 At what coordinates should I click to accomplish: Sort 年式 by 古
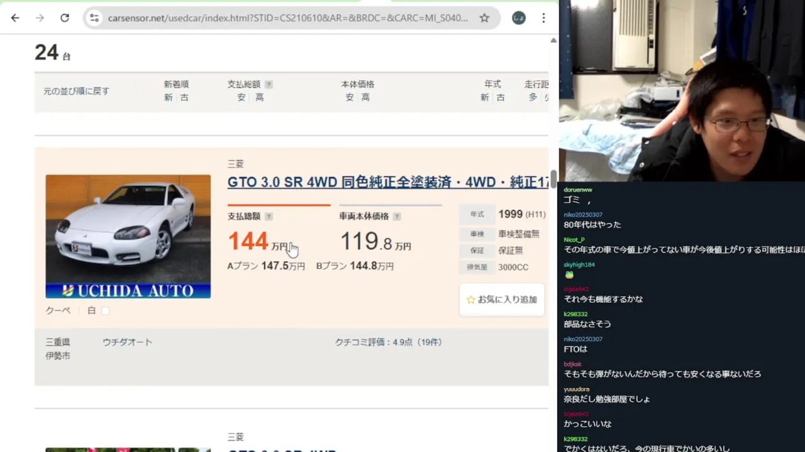(x=501, y=97)
